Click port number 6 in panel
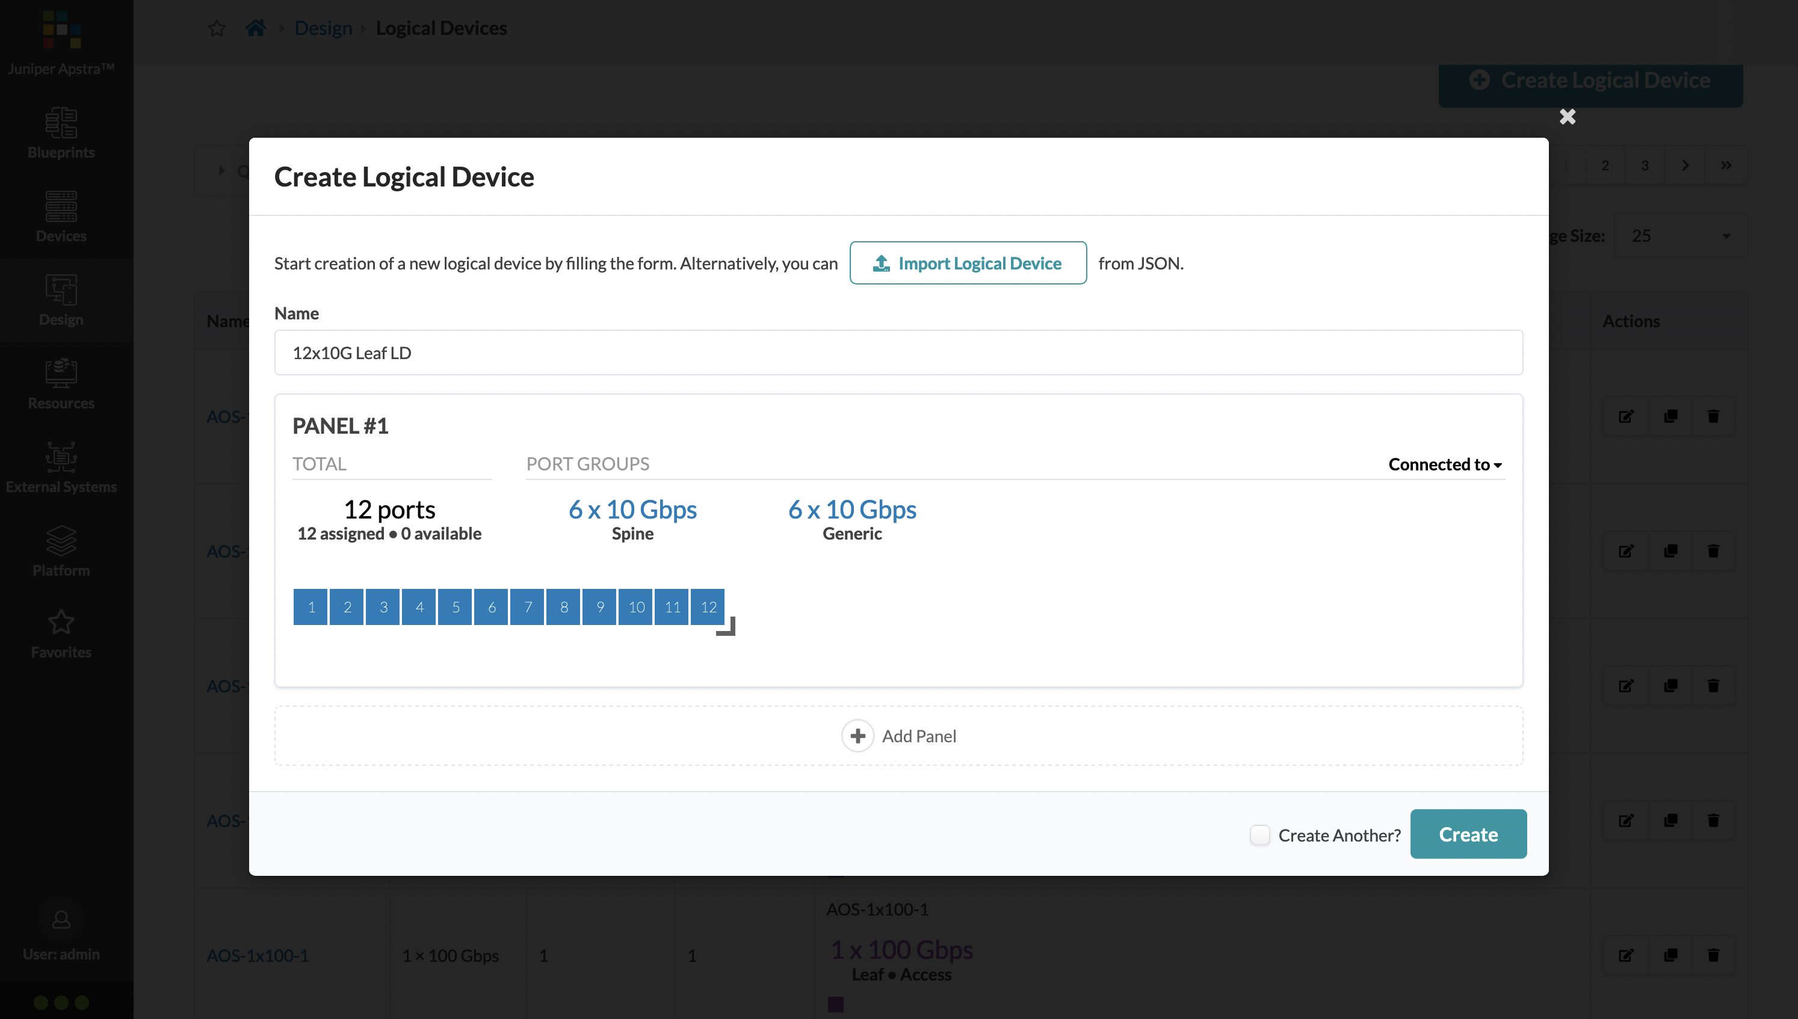1798x1019 pixels. [492, 606]
